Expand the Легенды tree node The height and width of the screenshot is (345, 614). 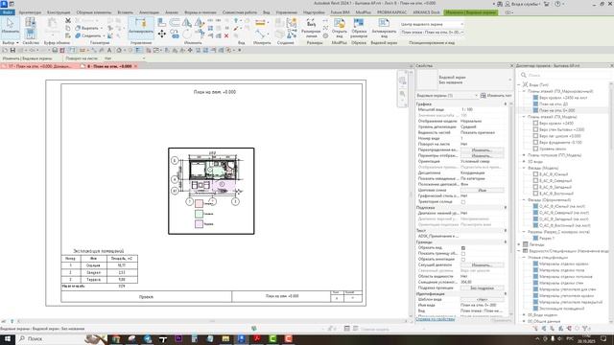519,244
